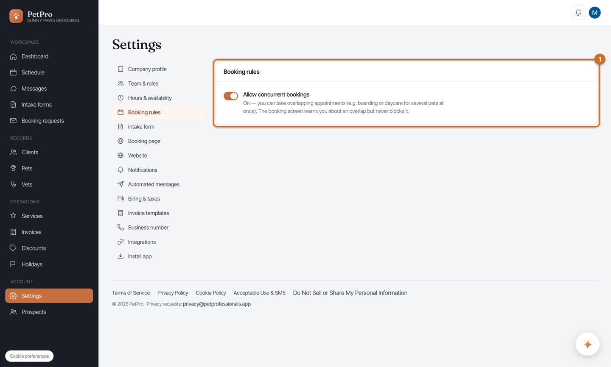Open Cookie Policy footer link
The width and height of the screenshot is (611, 367).
[211, 293]
